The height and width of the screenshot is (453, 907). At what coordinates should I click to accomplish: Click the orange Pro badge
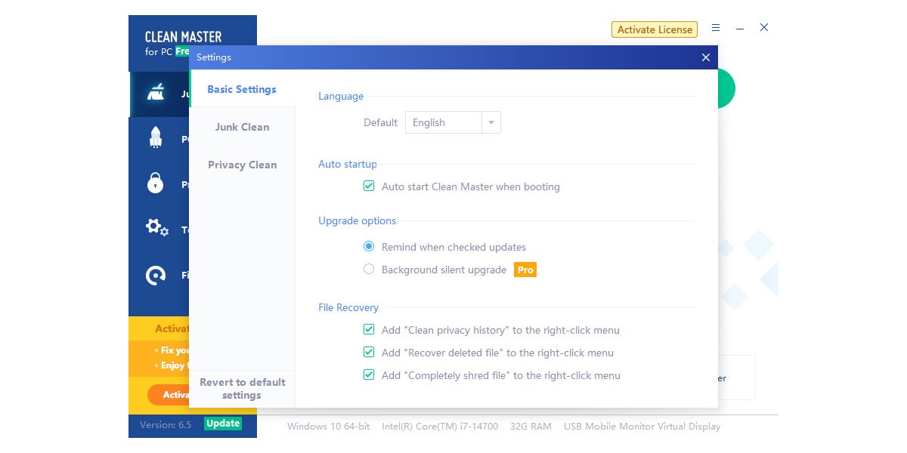[x=525, y=270]
